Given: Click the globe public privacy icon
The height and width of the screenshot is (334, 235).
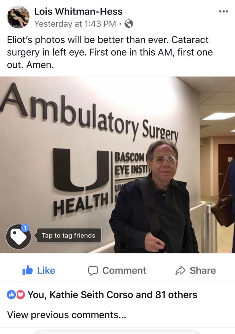Looking at the screenshot, I should pyautogui.click(x=129, y=24).
